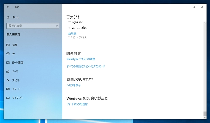210x123 pixels.
Task: Open the ヘルプを表示 link
Action: pos(74,85)
